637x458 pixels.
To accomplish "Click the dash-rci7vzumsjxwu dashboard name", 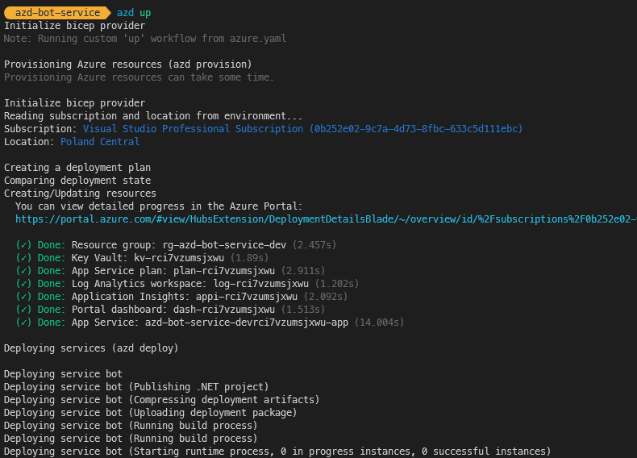I will click(224, 310).
